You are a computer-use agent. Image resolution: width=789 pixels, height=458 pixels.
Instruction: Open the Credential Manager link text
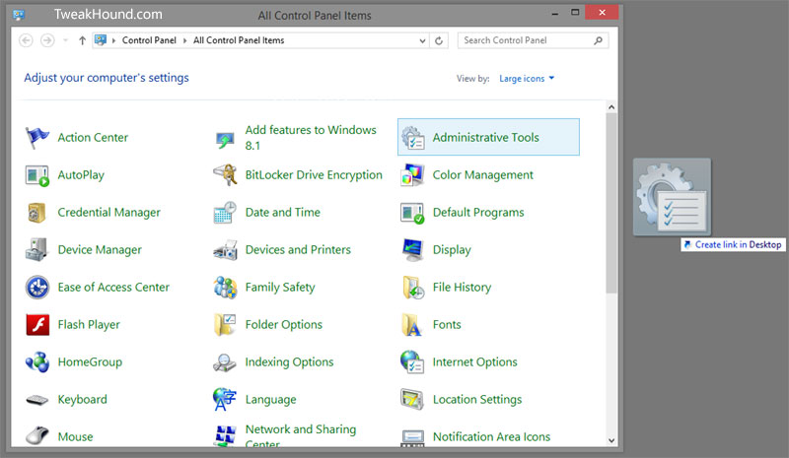[109, 212]
